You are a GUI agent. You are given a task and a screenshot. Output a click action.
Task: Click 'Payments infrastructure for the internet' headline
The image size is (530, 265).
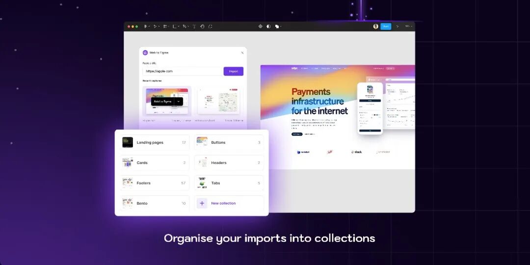(319, 101)
